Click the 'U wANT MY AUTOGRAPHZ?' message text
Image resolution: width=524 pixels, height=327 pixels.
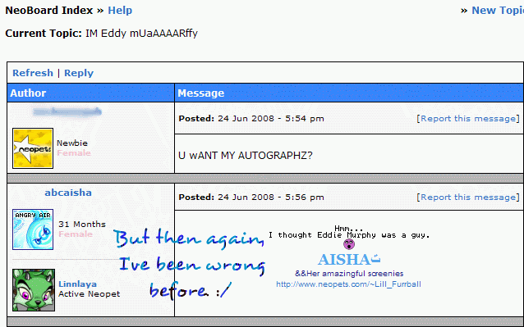pyautogui.click(x=246, y=156)
